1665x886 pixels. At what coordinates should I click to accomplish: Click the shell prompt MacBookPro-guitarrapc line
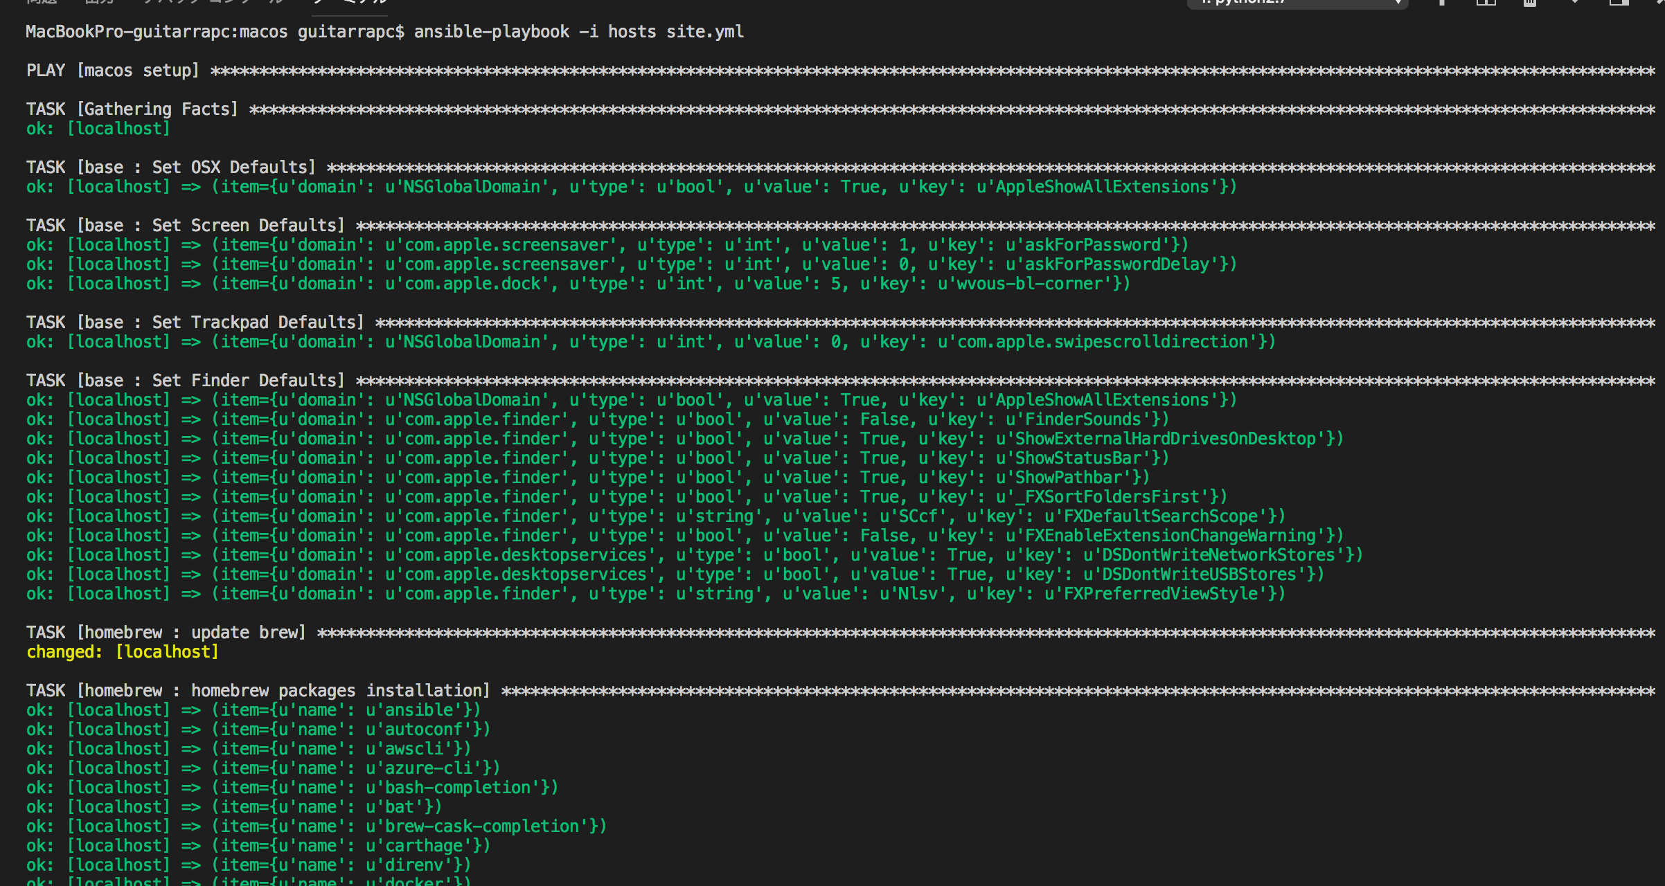208,31
